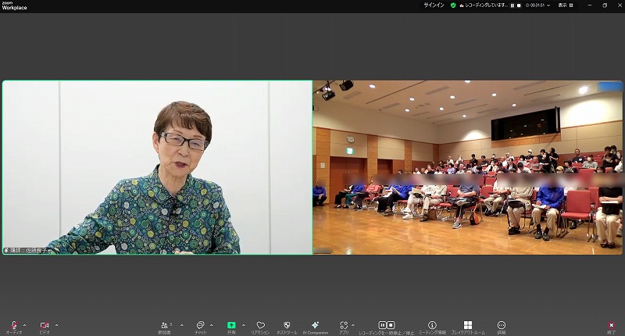Click the green share screen icon
625x336 pixels.
231,324
